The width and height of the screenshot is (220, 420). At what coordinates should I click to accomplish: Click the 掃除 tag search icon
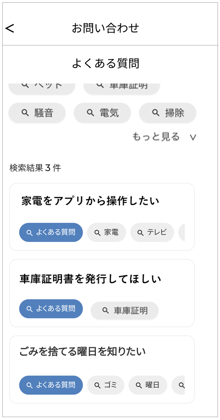[x=156, y=113]
